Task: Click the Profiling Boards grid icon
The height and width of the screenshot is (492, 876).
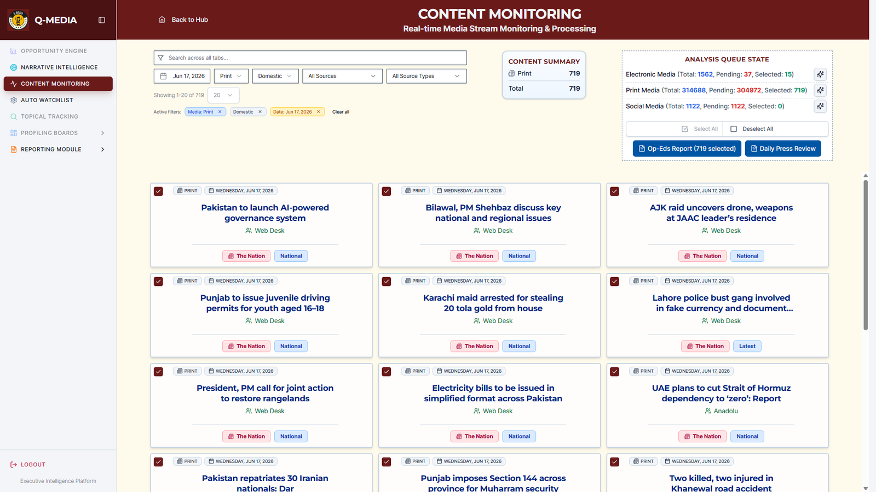Action: [14, 133]
